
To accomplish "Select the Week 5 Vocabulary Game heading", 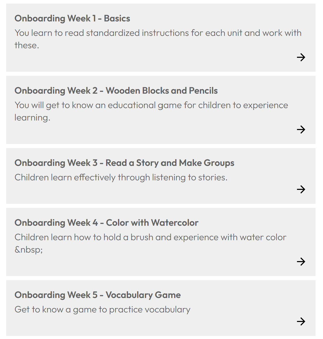I will coord(98,295).
